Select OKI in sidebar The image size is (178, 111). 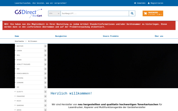coord(18,87)
